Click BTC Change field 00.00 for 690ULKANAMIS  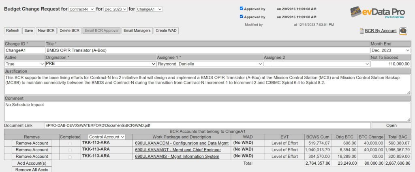click(370, 156)
